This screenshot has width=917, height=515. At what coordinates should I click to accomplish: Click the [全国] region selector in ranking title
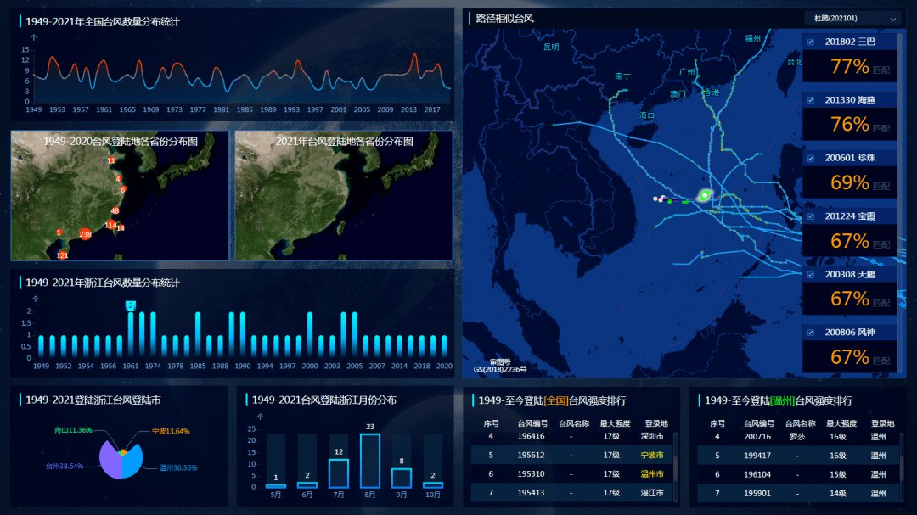coord(556,400)
